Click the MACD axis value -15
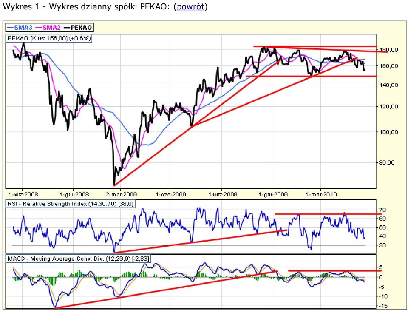This screenshot has width=408, height=310. pos(383,306)
